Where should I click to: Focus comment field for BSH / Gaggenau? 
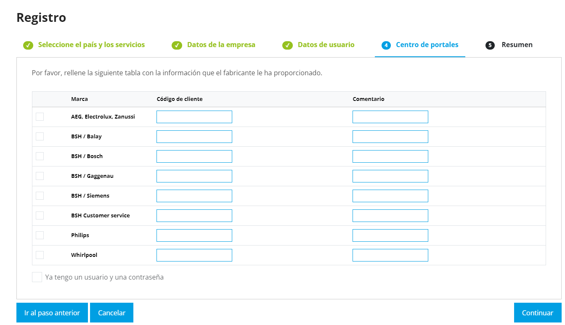[x=390, y=176]
